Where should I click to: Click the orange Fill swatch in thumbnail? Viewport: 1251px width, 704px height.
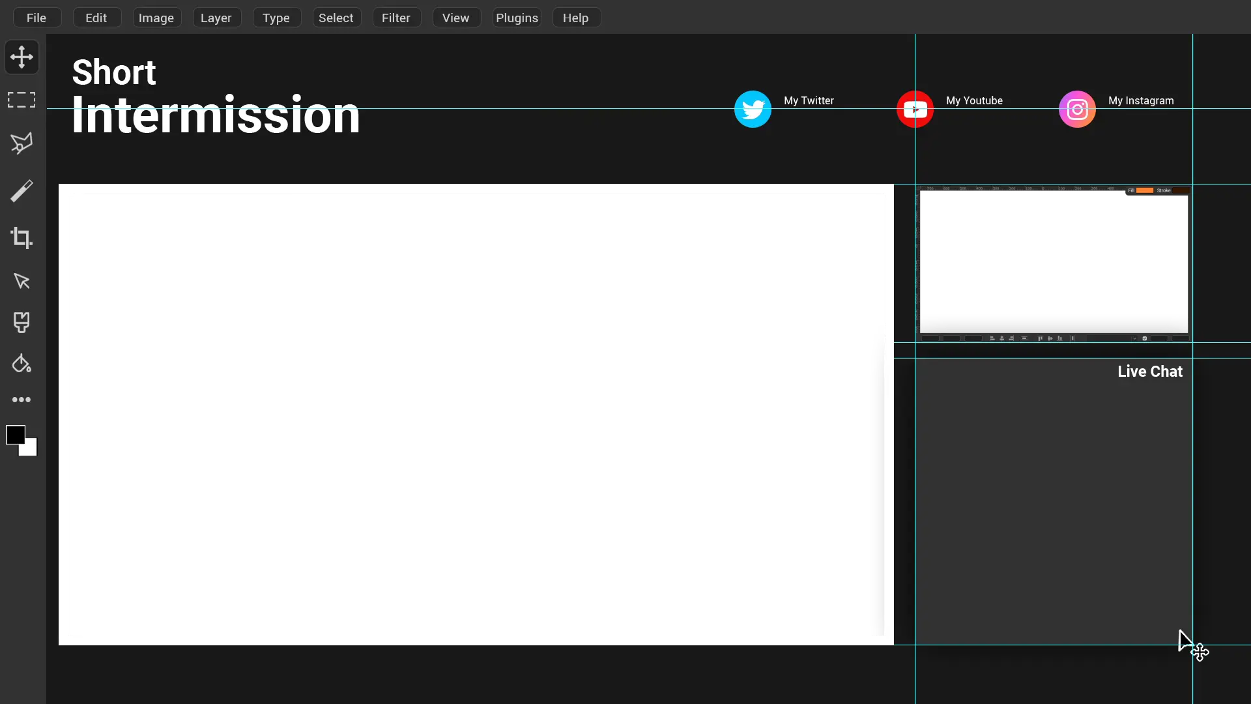pyautogui.click(x=1145, y=190)
